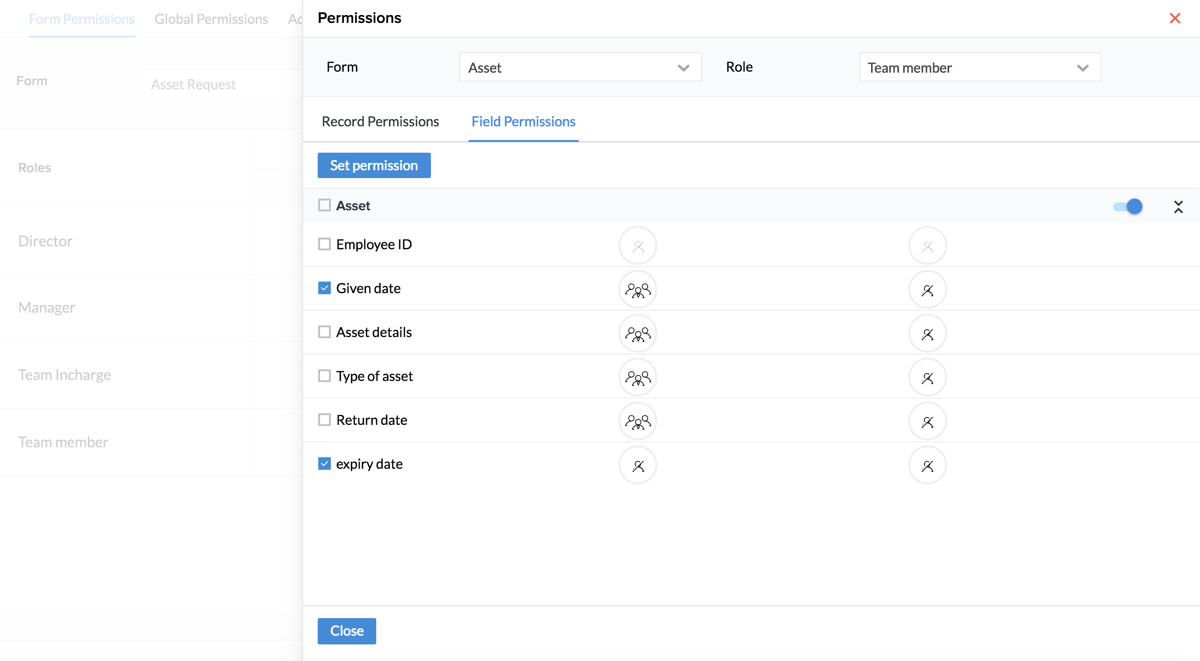Click Asset details' first-column group permission icon

[637, 334]
